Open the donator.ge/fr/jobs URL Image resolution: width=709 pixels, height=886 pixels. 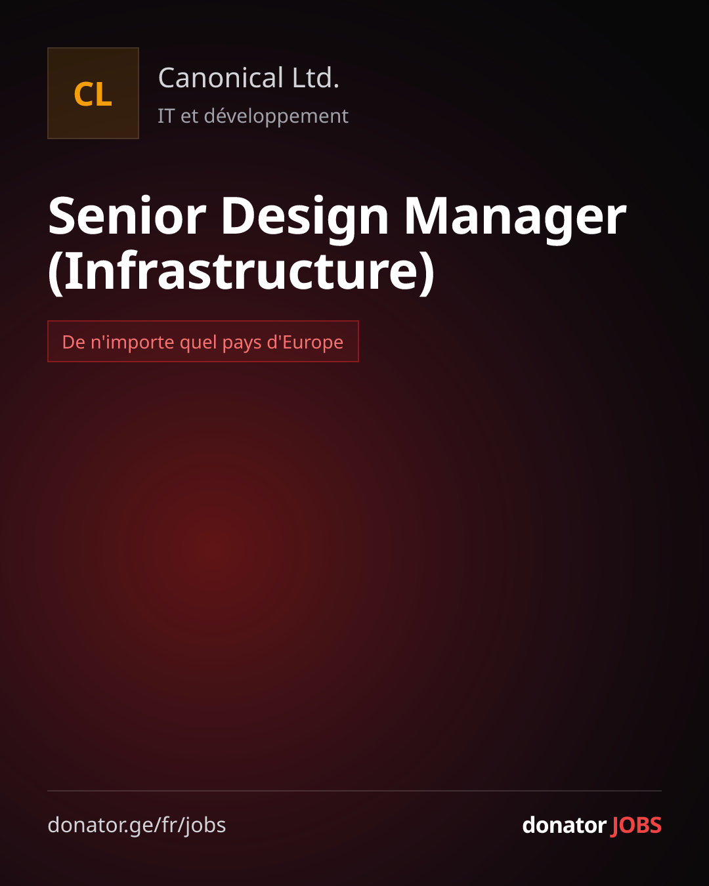tap(137, 825)
